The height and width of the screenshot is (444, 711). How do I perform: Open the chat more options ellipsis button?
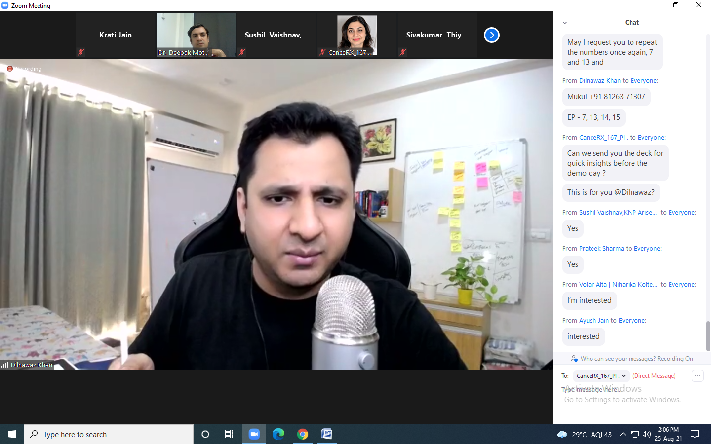point(697,376)
